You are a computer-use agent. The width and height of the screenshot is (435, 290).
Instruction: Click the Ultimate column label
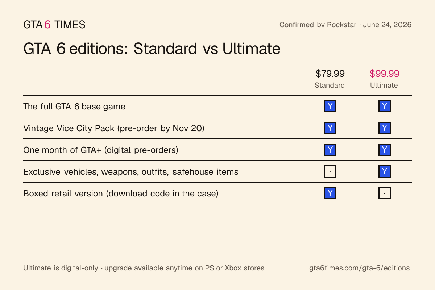point(384,85)
